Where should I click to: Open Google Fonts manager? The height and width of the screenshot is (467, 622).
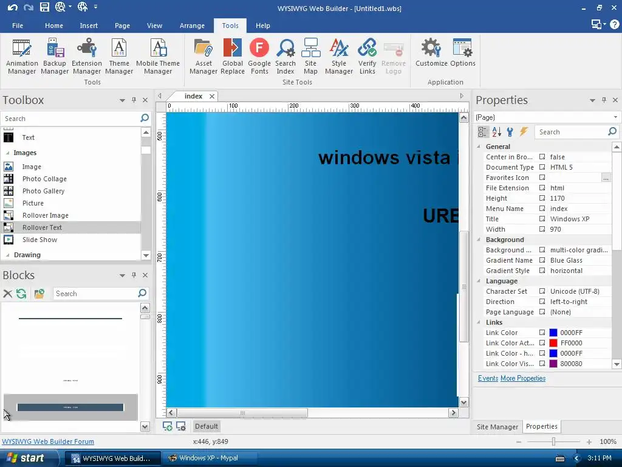click(x=259, y=57)
